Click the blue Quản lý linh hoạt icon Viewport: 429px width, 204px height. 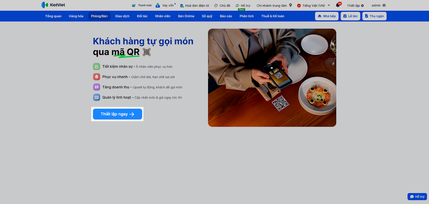97,97
